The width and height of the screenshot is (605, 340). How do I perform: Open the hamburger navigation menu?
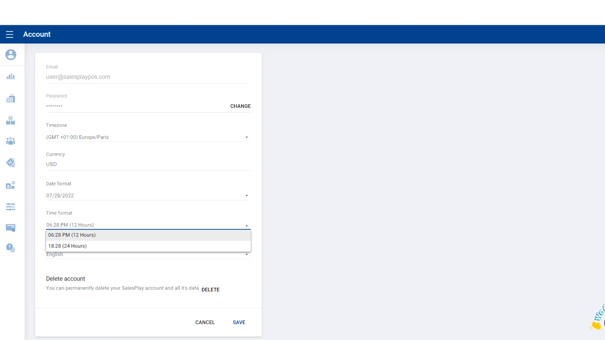9,34
